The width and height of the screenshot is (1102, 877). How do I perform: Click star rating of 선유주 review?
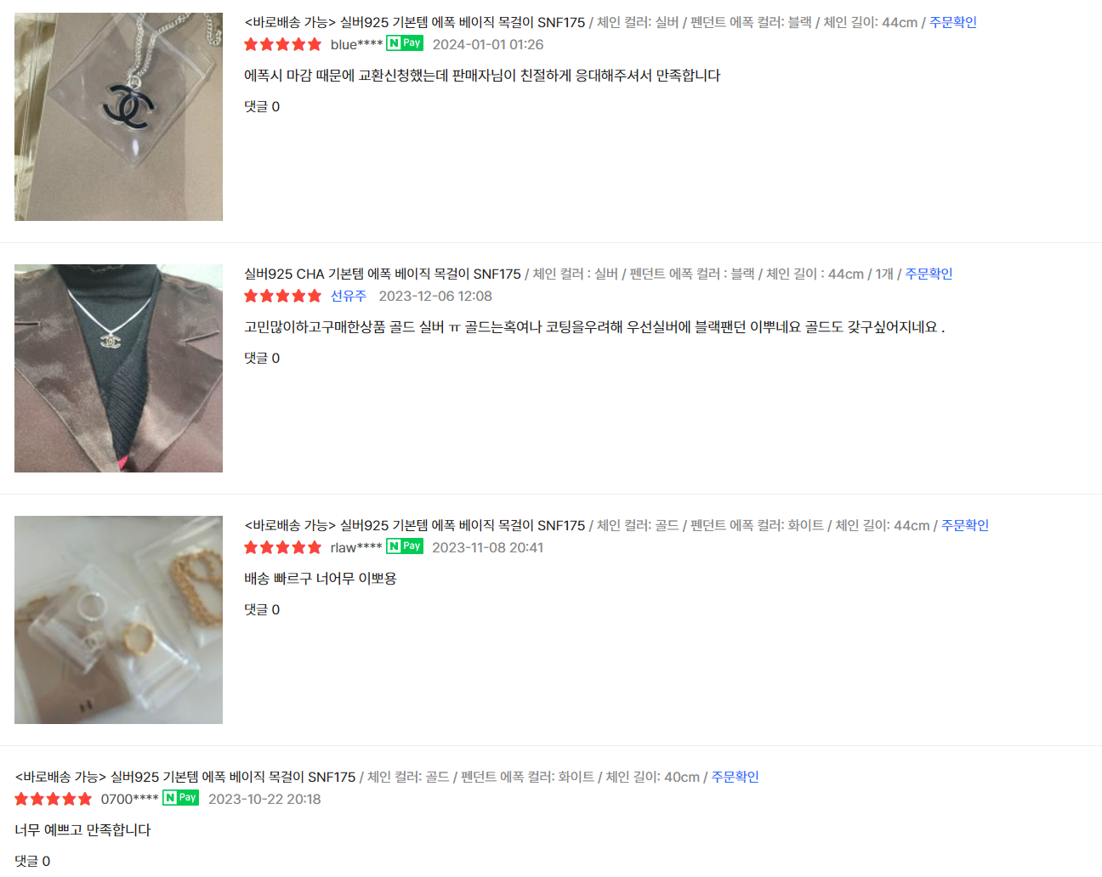(283, 296)
